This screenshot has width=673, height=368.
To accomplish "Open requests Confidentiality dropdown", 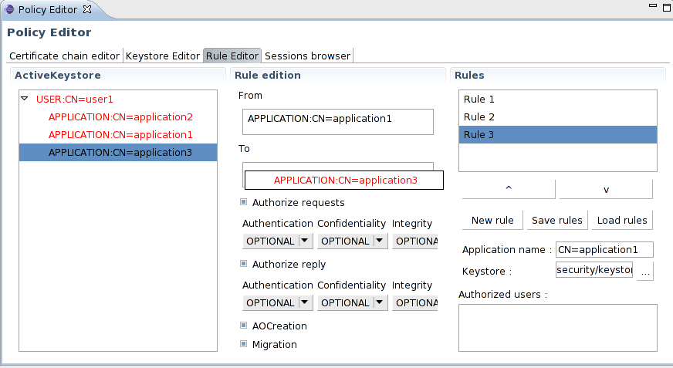I will click(x=380, y=241).
